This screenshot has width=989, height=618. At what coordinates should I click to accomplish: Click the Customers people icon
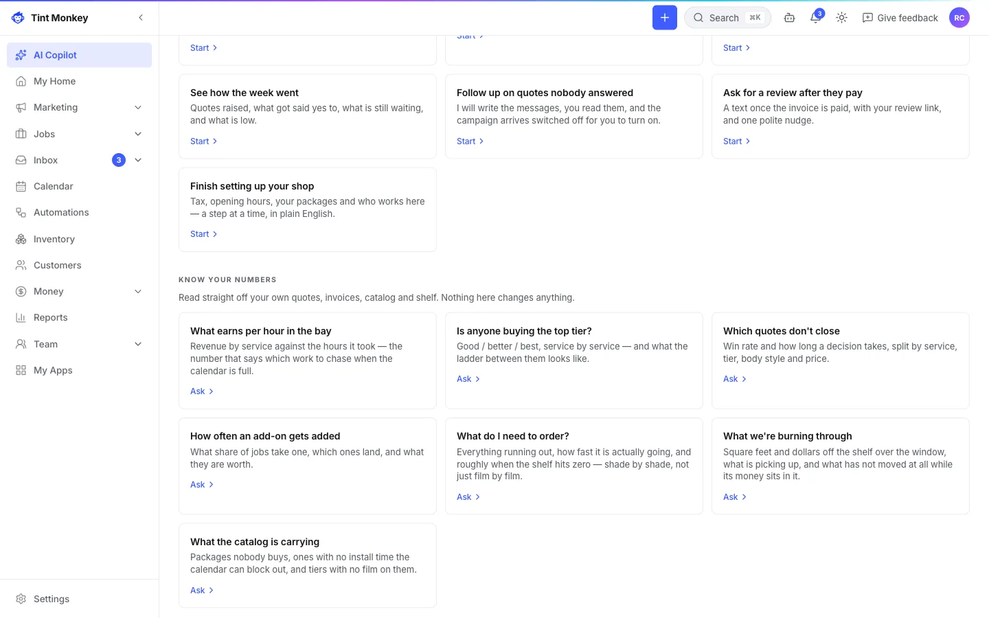21,265
